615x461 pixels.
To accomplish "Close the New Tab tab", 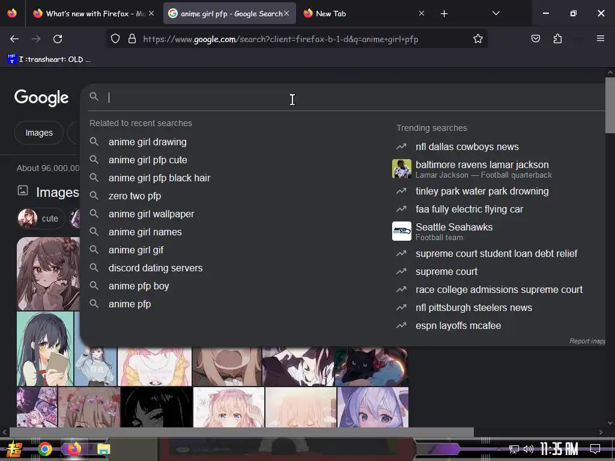I will [422, 13].
